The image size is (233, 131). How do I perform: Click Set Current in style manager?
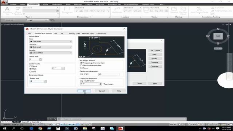[x=155, y=51]
